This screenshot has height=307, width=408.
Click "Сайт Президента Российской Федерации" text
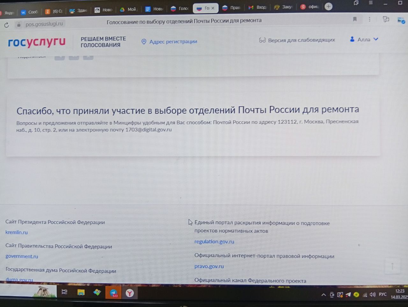click(55, 222)
